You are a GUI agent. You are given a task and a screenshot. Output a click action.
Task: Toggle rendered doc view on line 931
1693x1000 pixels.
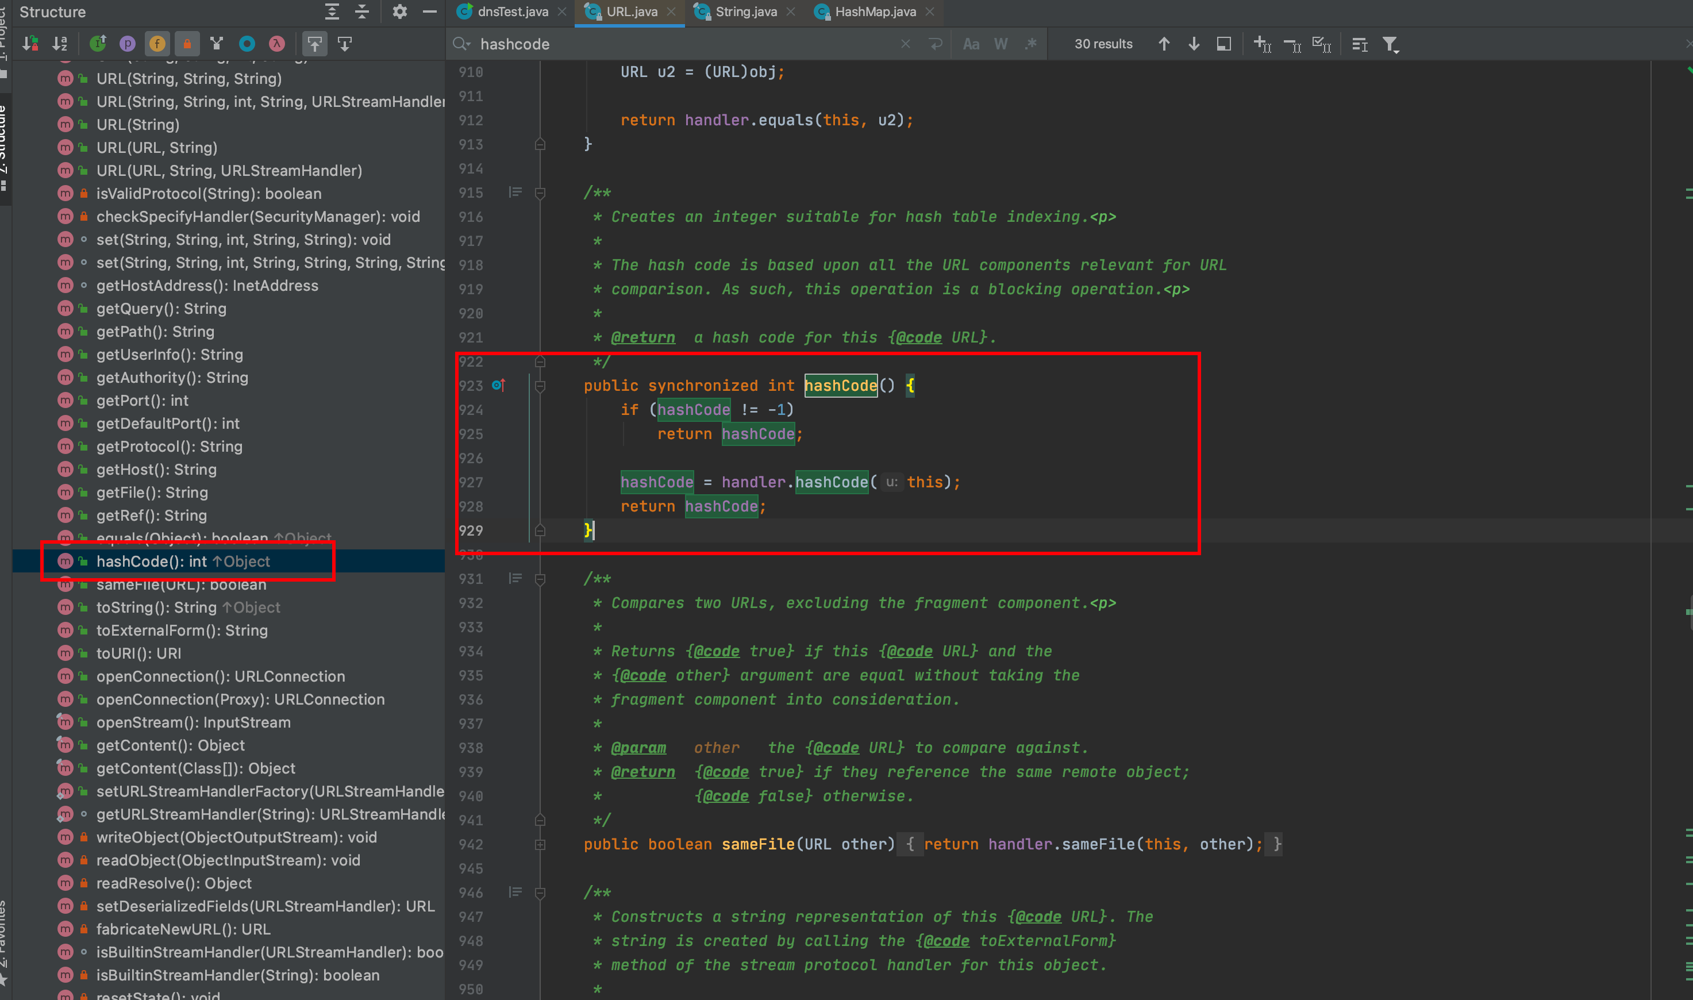(x=515, y=578)
